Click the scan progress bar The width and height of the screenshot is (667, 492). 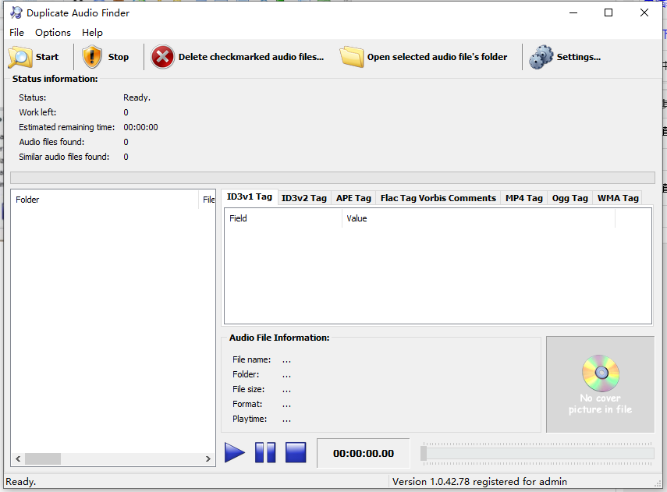coord(332,178)
